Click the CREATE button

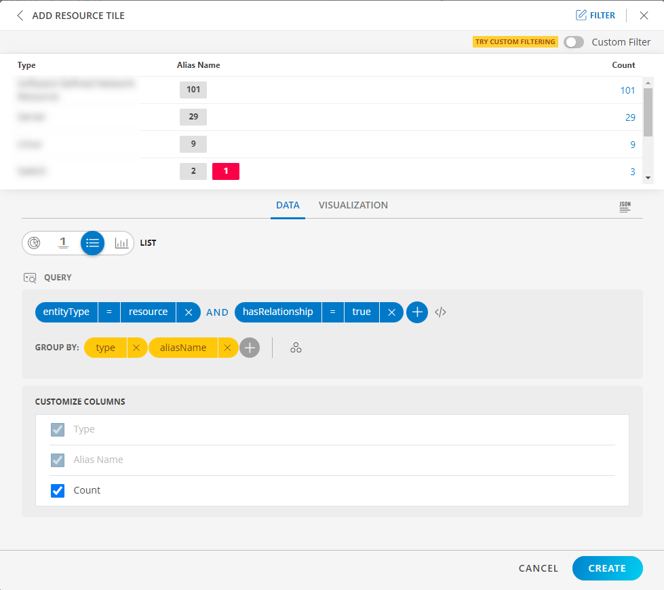(607, 568)
